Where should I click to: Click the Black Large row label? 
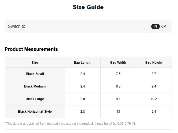coord(35,99)
